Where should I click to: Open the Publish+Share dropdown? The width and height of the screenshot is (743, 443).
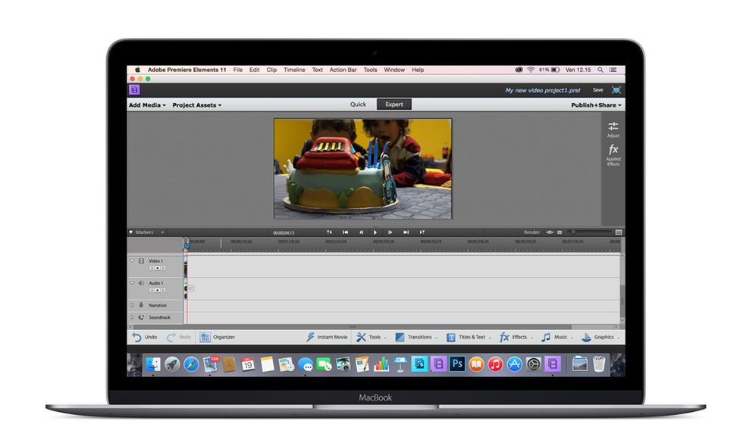pos(596,105)
